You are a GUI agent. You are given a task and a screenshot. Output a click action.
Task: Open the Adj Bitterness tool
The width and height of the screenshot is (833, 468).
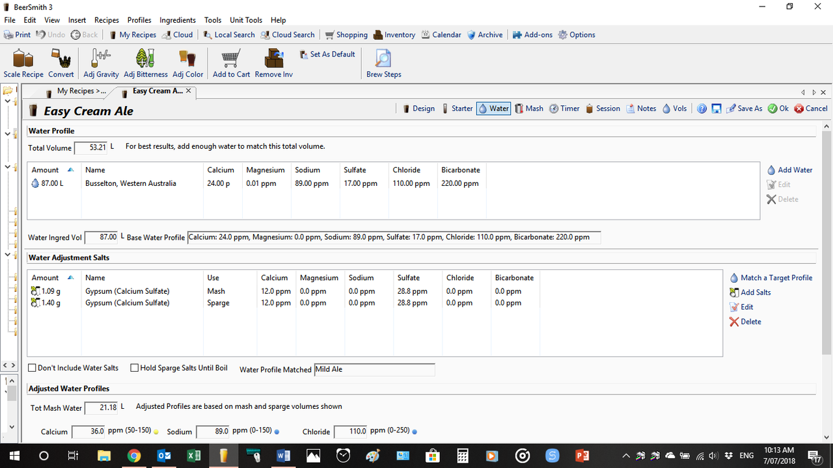pyautogui.click(x=146, y=64)
